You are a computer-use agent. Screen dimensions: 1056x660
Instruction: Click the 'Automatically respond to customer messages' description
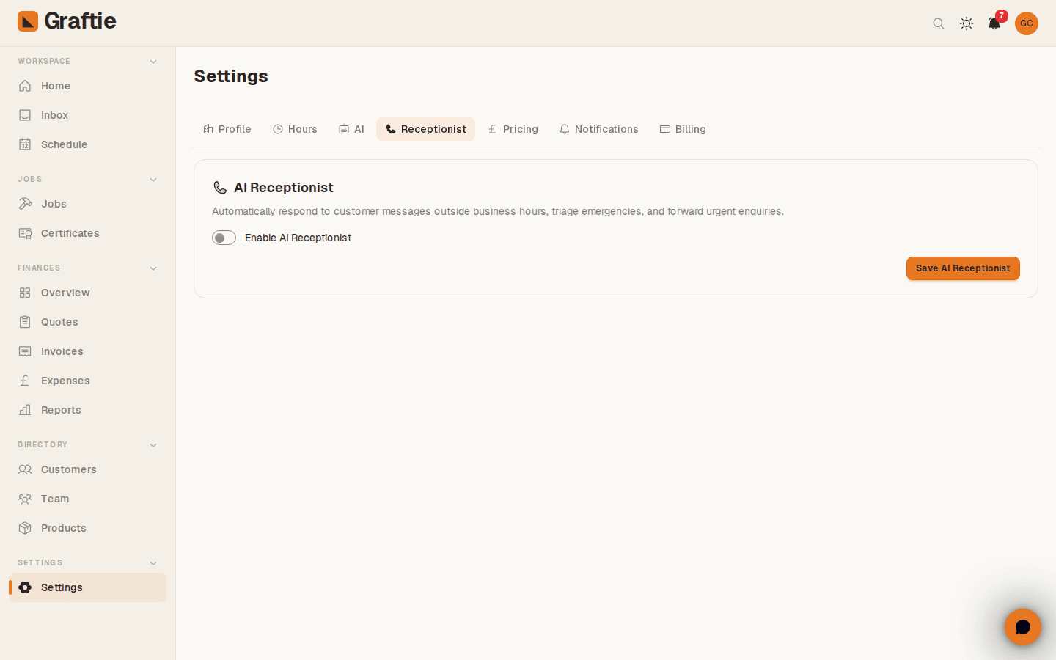(x=498, y=211)
